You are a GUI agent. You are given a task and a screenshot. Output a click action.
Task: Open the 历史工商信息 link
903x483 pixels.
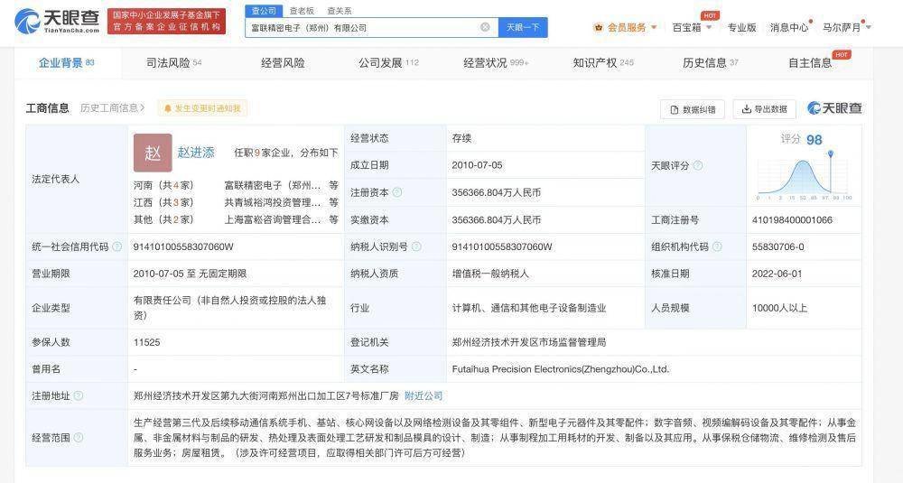(x=112, y=107)
